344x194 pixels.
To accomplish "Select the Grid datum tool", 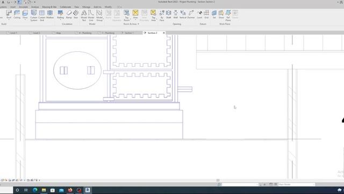I will tap(206, 15).
